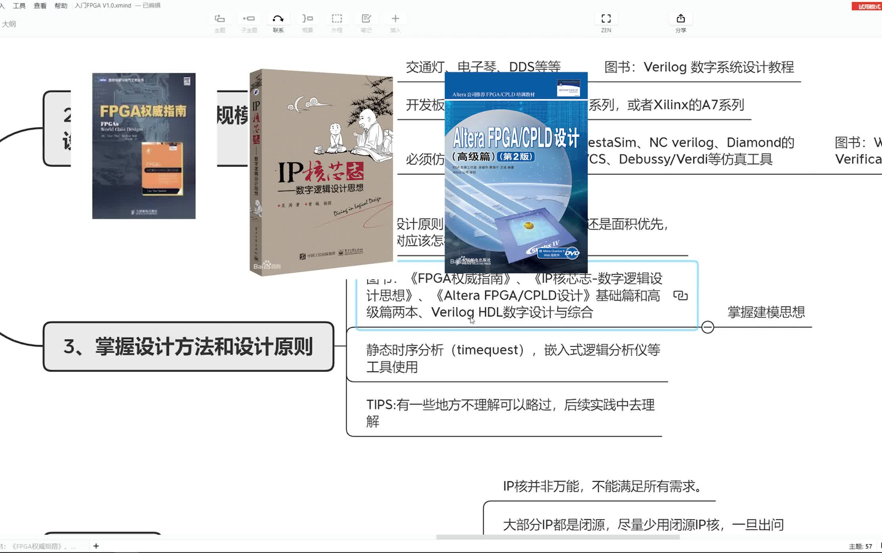The width and height of the screenshot is (882, 553).
Task: Select topic 3、掌握设计方法和设计原则
Action: (x=188, y=346)
